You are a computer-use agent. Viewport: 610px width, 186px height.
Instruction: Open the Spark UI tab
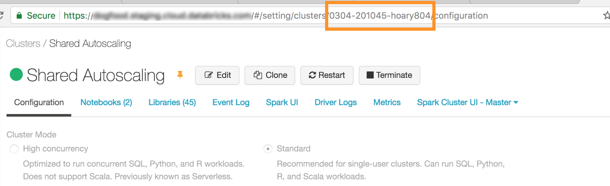(x=282, y=103)
